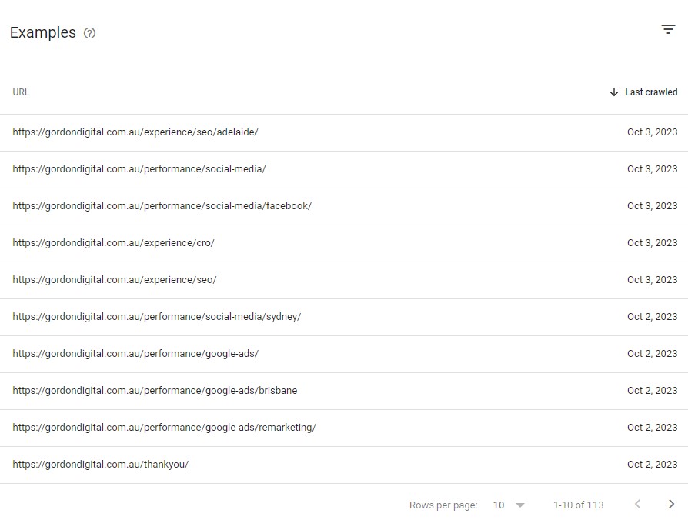
Task: Click the 1-10 of 113 pagination label
Action: tap(577, 505)
